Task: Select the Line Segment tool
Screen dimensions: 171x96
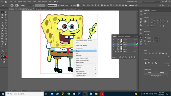Action: 2,20
